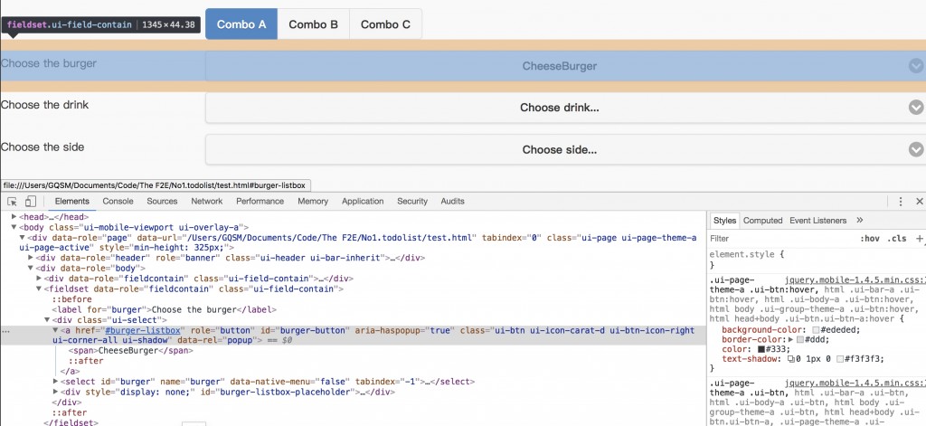Collapse the fieldset fieldcontain node
This screenshot has height=426, width=926.
pos(39,289)
